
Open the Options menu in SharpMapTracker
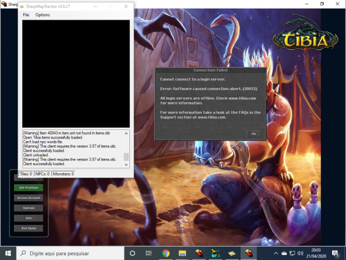pyautogui.click(x=43, y=15)
